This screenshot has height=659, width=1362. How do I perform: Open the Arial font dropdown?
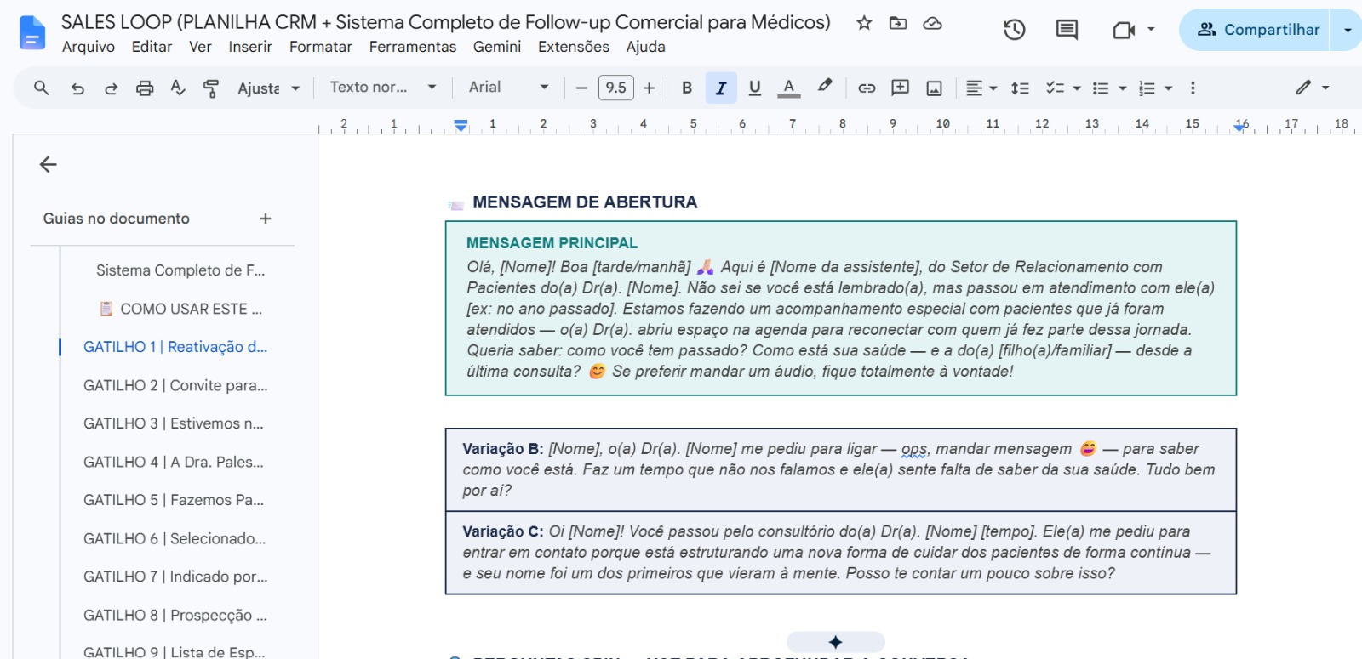[x=509, y=87]
